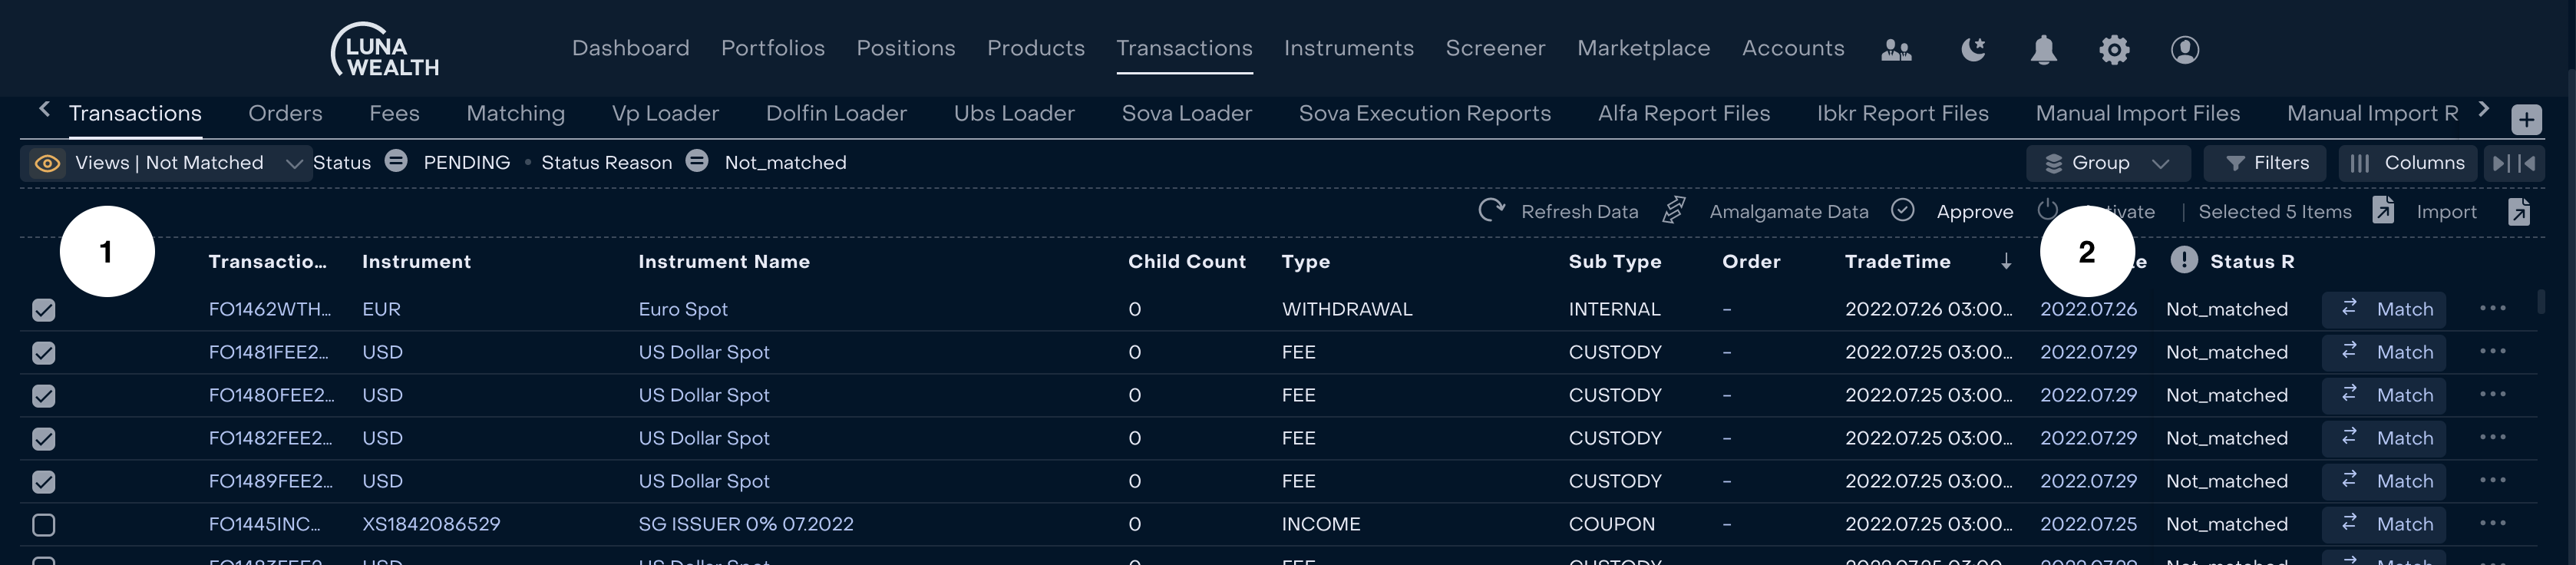Click the XS1842086529 instrument cell
2576x565 pixels.
pyautogui.click(x=431, y=524)
